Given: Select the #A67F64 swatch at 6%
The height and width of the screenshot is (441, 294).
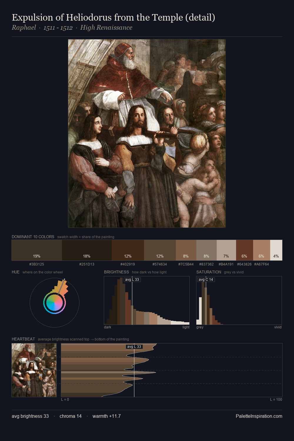Looking at the screenshot, I should click(262, 250).
